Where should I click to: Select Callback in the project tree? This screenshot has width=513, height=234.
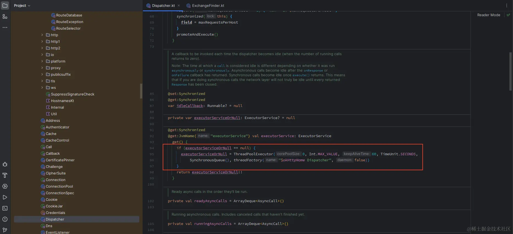click(53, 154)
